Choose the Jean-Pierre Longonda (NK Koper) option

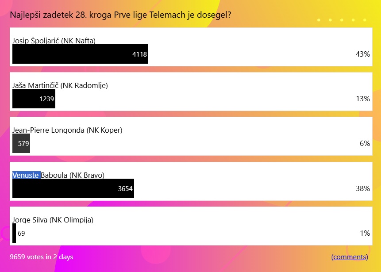[x=67, y=130]
